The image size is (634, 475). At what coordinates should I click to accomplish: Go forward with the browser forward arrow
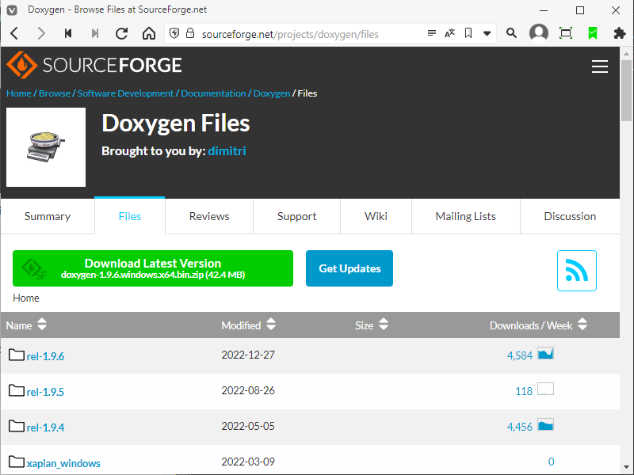[x=41, y=33]
